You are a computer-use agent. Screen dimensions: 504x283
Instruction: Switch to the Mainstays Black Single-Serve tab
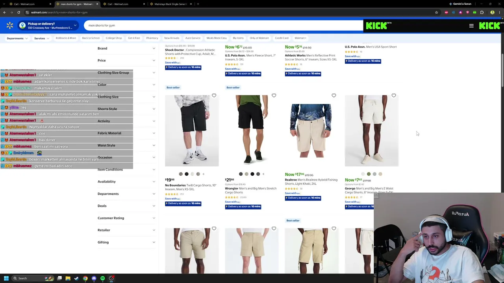(170, 4)
